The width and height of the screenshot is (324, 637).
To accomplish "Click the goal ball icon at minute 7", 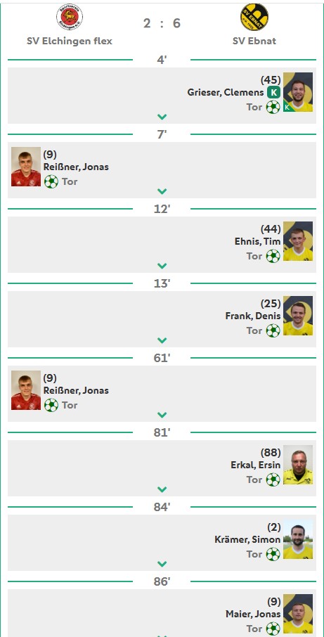I will point(51,181).
